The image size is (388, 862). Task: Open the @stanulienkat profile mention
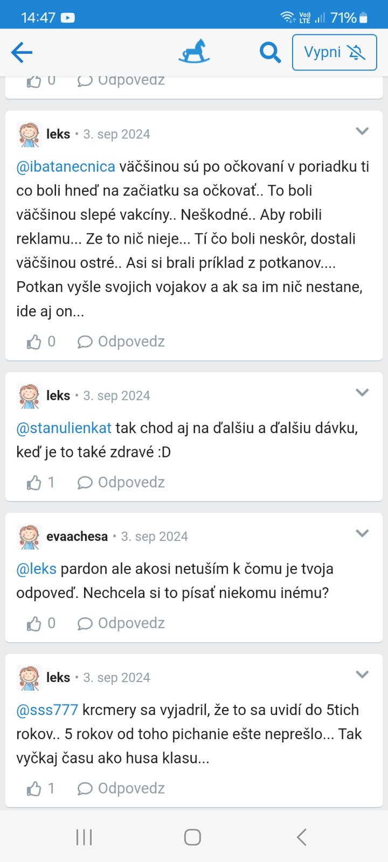[x=64, y=428]
